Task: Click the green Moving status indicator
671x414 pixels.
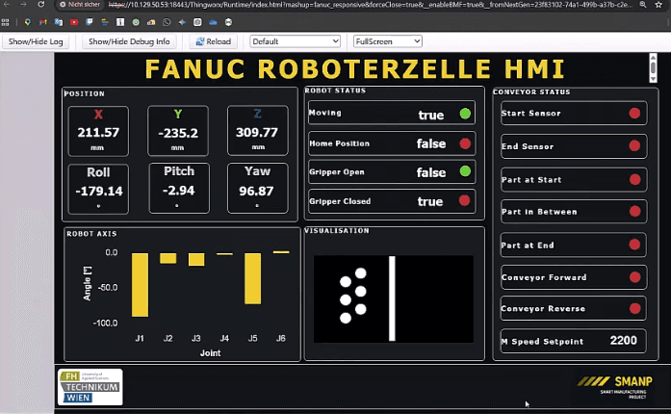Action: click(x=465, y=114)
